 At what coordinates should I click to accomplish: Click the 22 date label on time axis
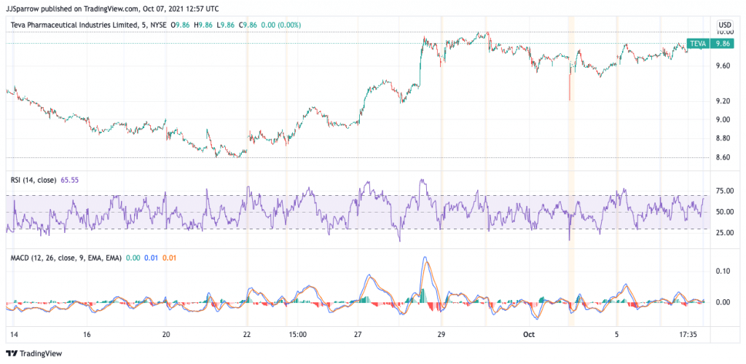coord(246,335)
